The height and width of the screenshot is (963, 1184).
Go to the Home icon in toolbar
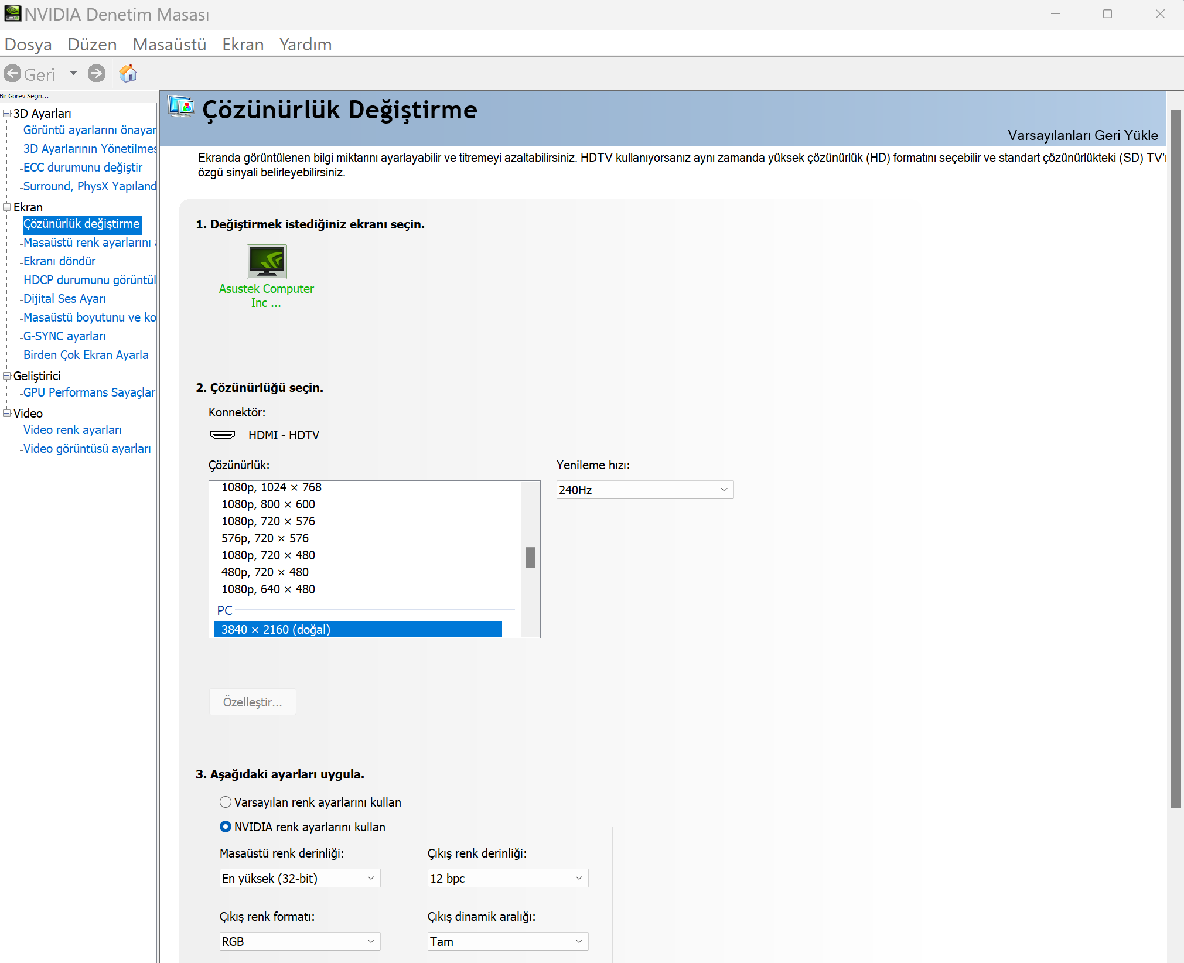(x=128, y=74)
